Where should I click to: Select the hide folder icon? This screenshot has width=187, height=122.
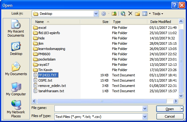35,38
